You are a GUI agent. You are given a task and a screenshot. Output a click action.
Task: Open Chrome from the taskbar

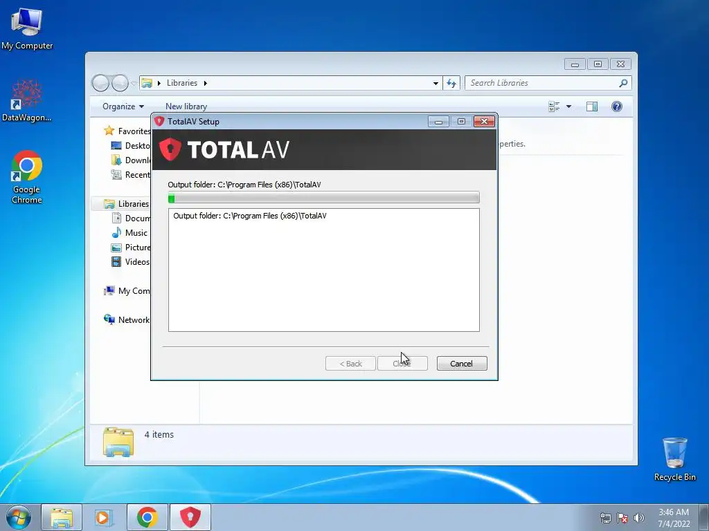147,517
